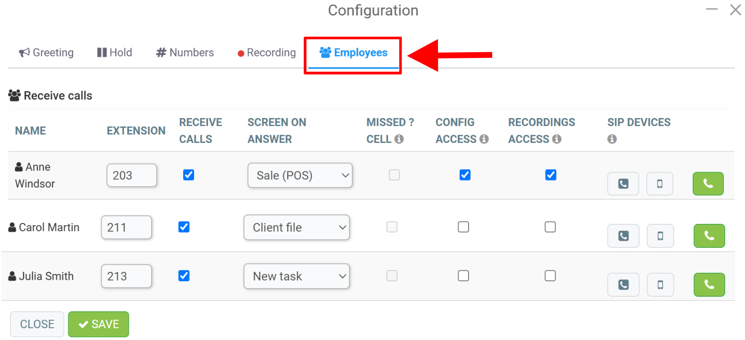Click the Config Access info icon
Viewport: 745px width, 340px height.
(x=484, y=139)
